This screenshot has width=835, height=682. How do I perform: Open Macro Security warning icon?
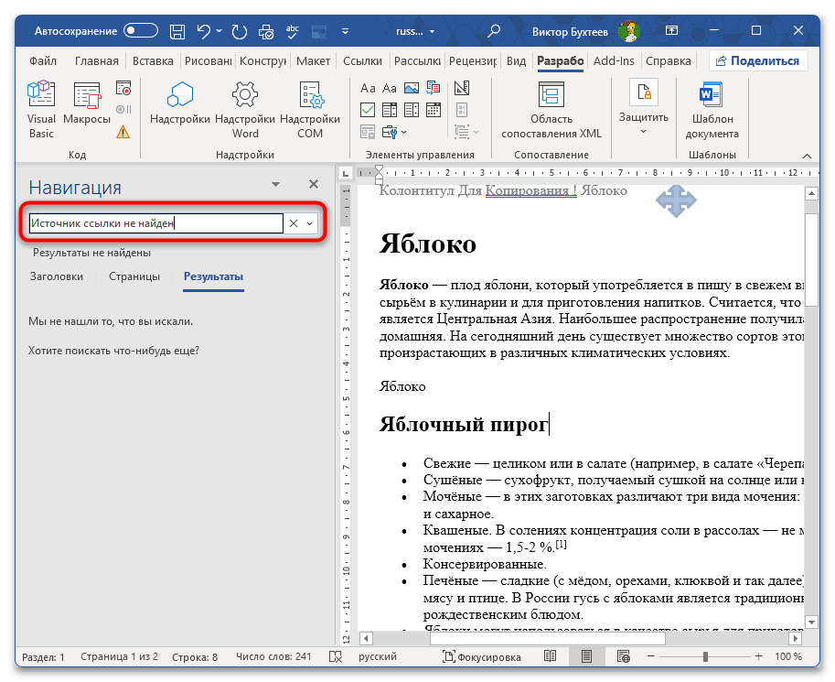123,131
